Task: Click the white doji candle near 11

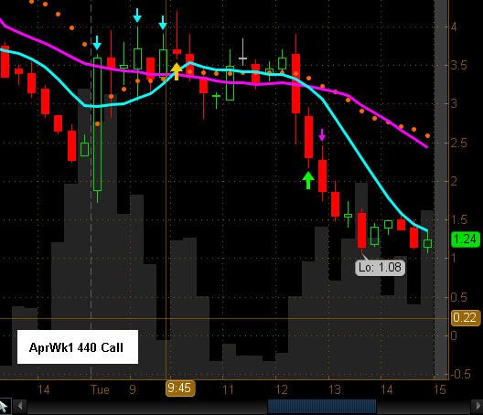Action: click(242, 52)
